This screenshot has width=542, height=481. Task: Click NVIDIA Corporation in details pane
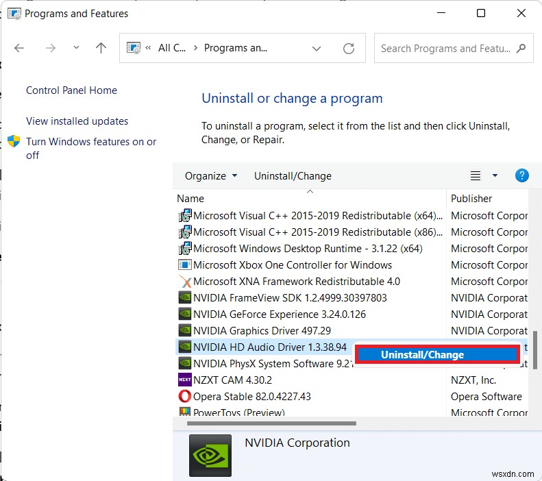297,443
